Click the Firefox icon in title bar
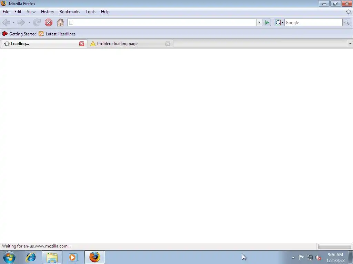Image resolution: width=353 pixels, height=264 pixels. click(x=3, y=3)
